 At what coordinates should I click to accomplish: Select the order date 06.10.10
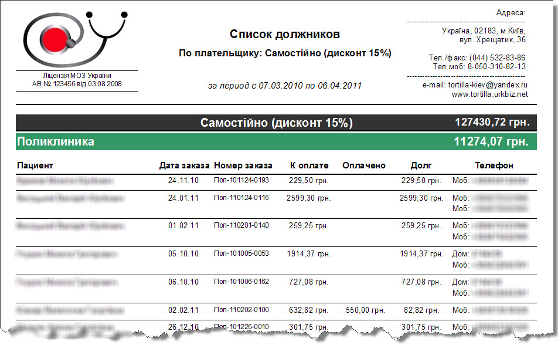[x=183, y=282]
